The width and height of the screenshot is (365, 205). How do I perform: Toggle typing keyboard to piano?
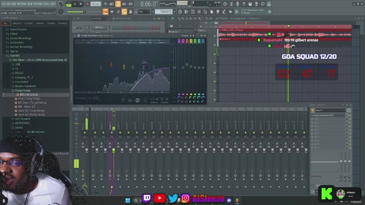pyautogui.click(x=105, y=12)
